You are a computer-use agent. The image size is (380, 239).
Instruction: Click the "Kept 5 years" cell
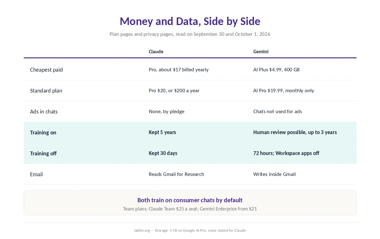tap(162, 132)
